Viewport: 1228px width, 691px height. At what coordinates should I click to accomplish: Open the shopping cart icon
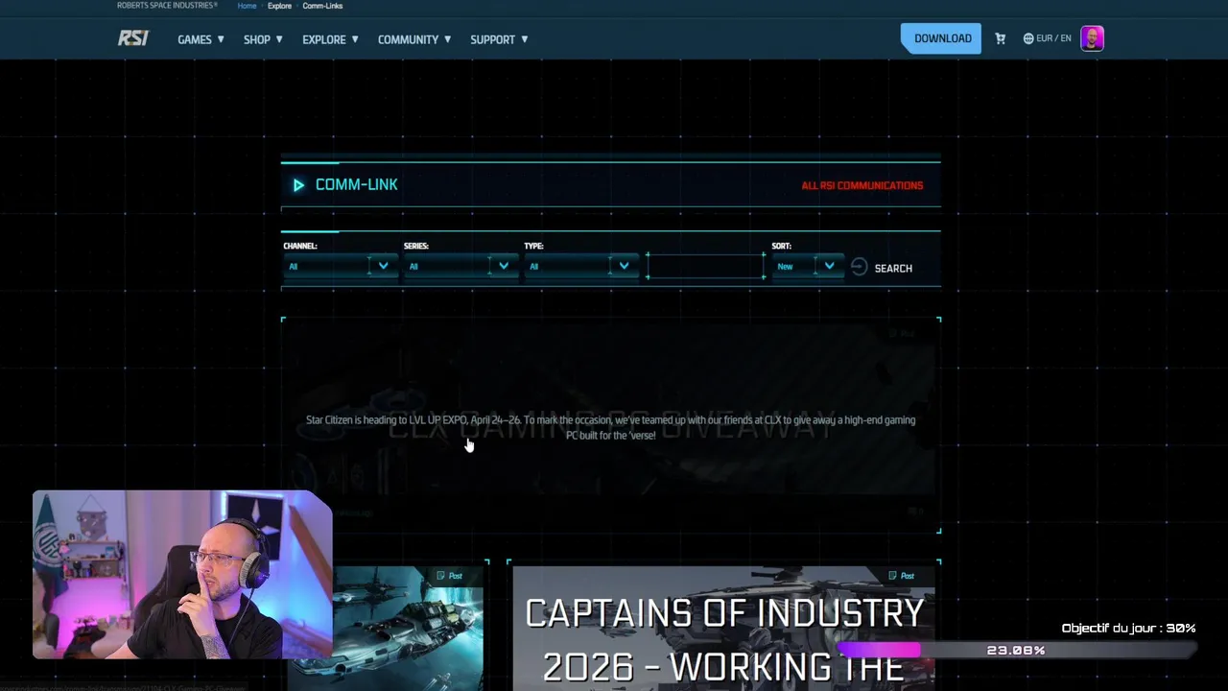(1000, 38)
